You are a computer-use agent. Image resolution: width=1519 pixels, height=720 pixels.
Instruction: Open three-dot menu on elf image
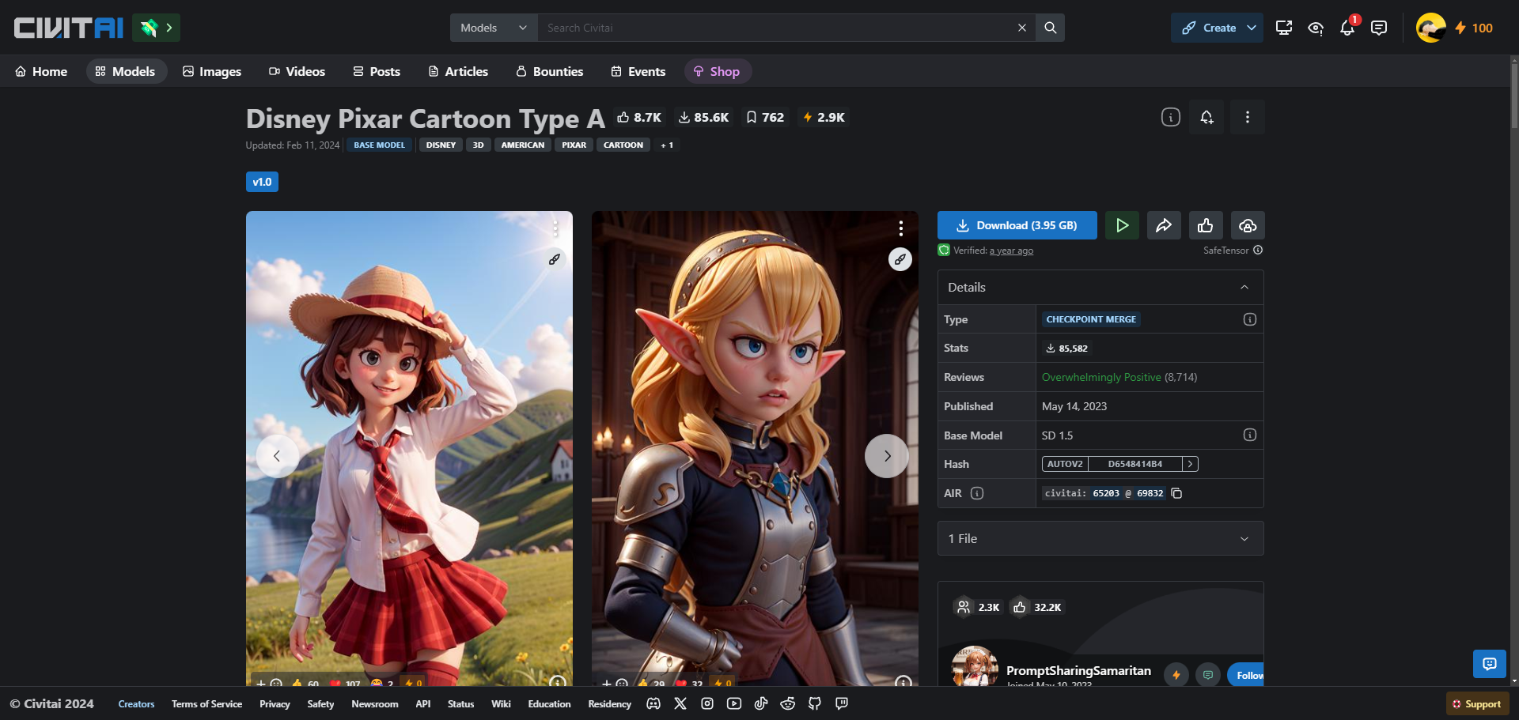pos(900,228)
